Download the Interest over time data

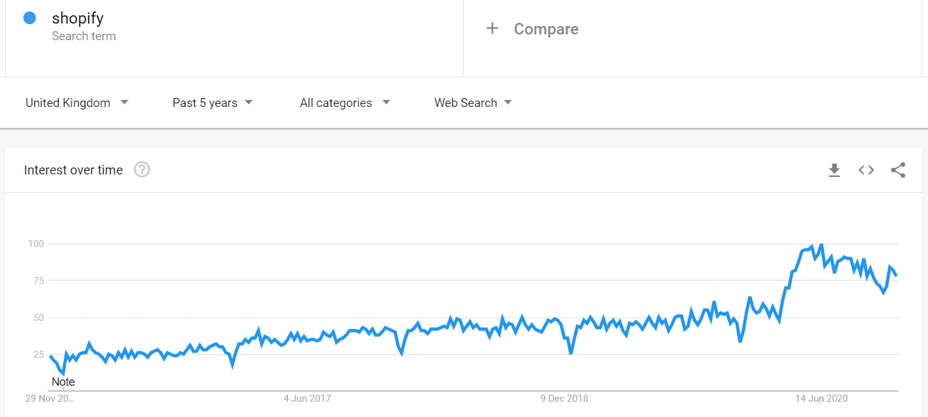coord(834,170)
